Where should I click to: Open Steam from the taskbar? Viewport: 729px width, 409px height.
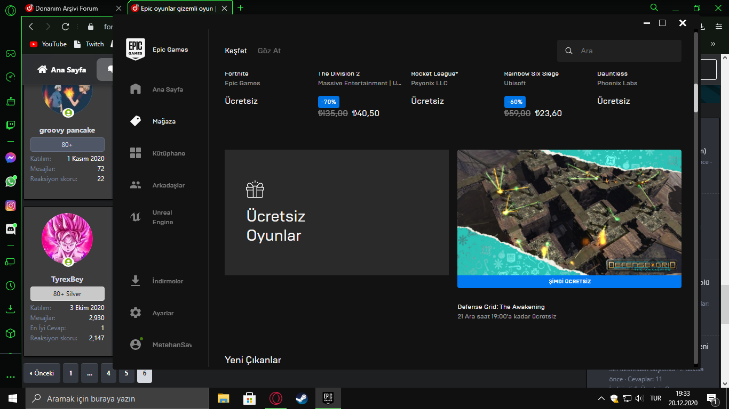click(x=302, y=398)
